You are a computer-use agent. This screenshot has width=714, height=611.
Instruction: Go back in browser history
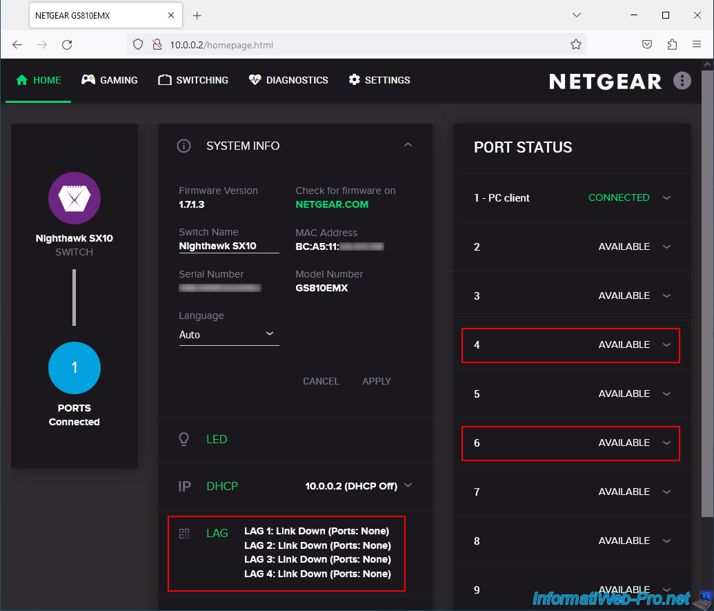click(17, 45)
